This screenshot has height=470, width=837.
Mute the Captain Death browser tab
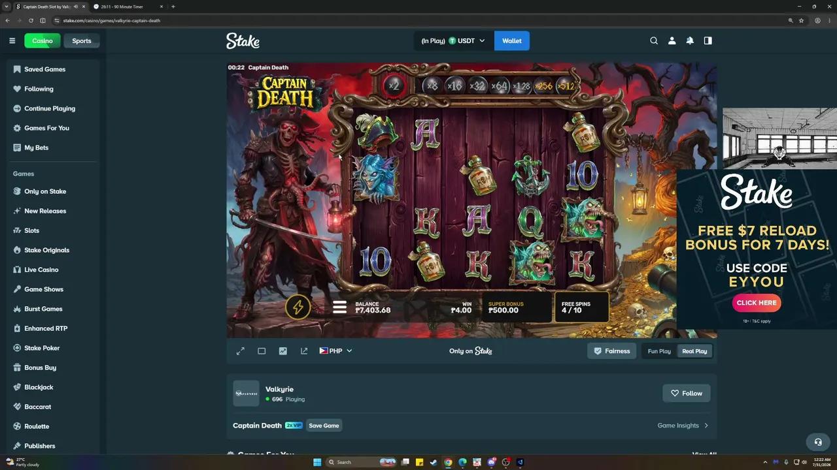76,7
